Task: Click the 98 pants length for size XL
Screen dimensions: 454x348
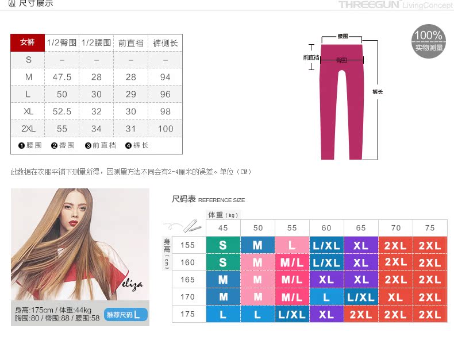Action: tap(166, 111)
